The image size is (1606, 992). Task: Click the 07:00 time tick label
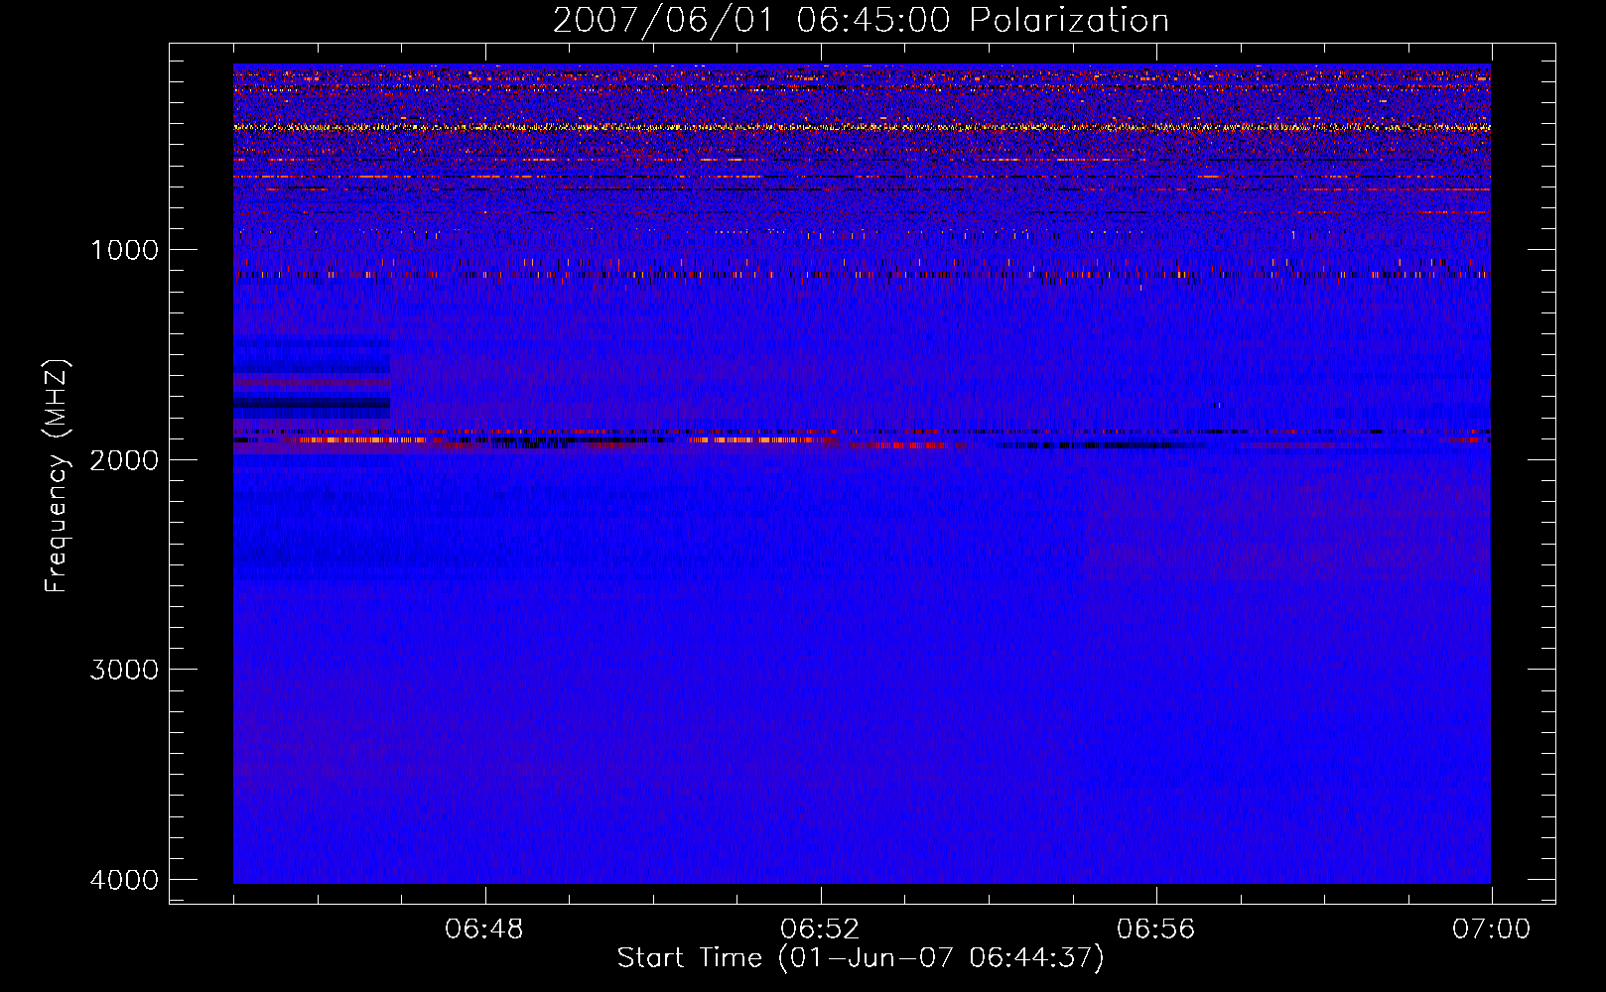pos(1491,930)
